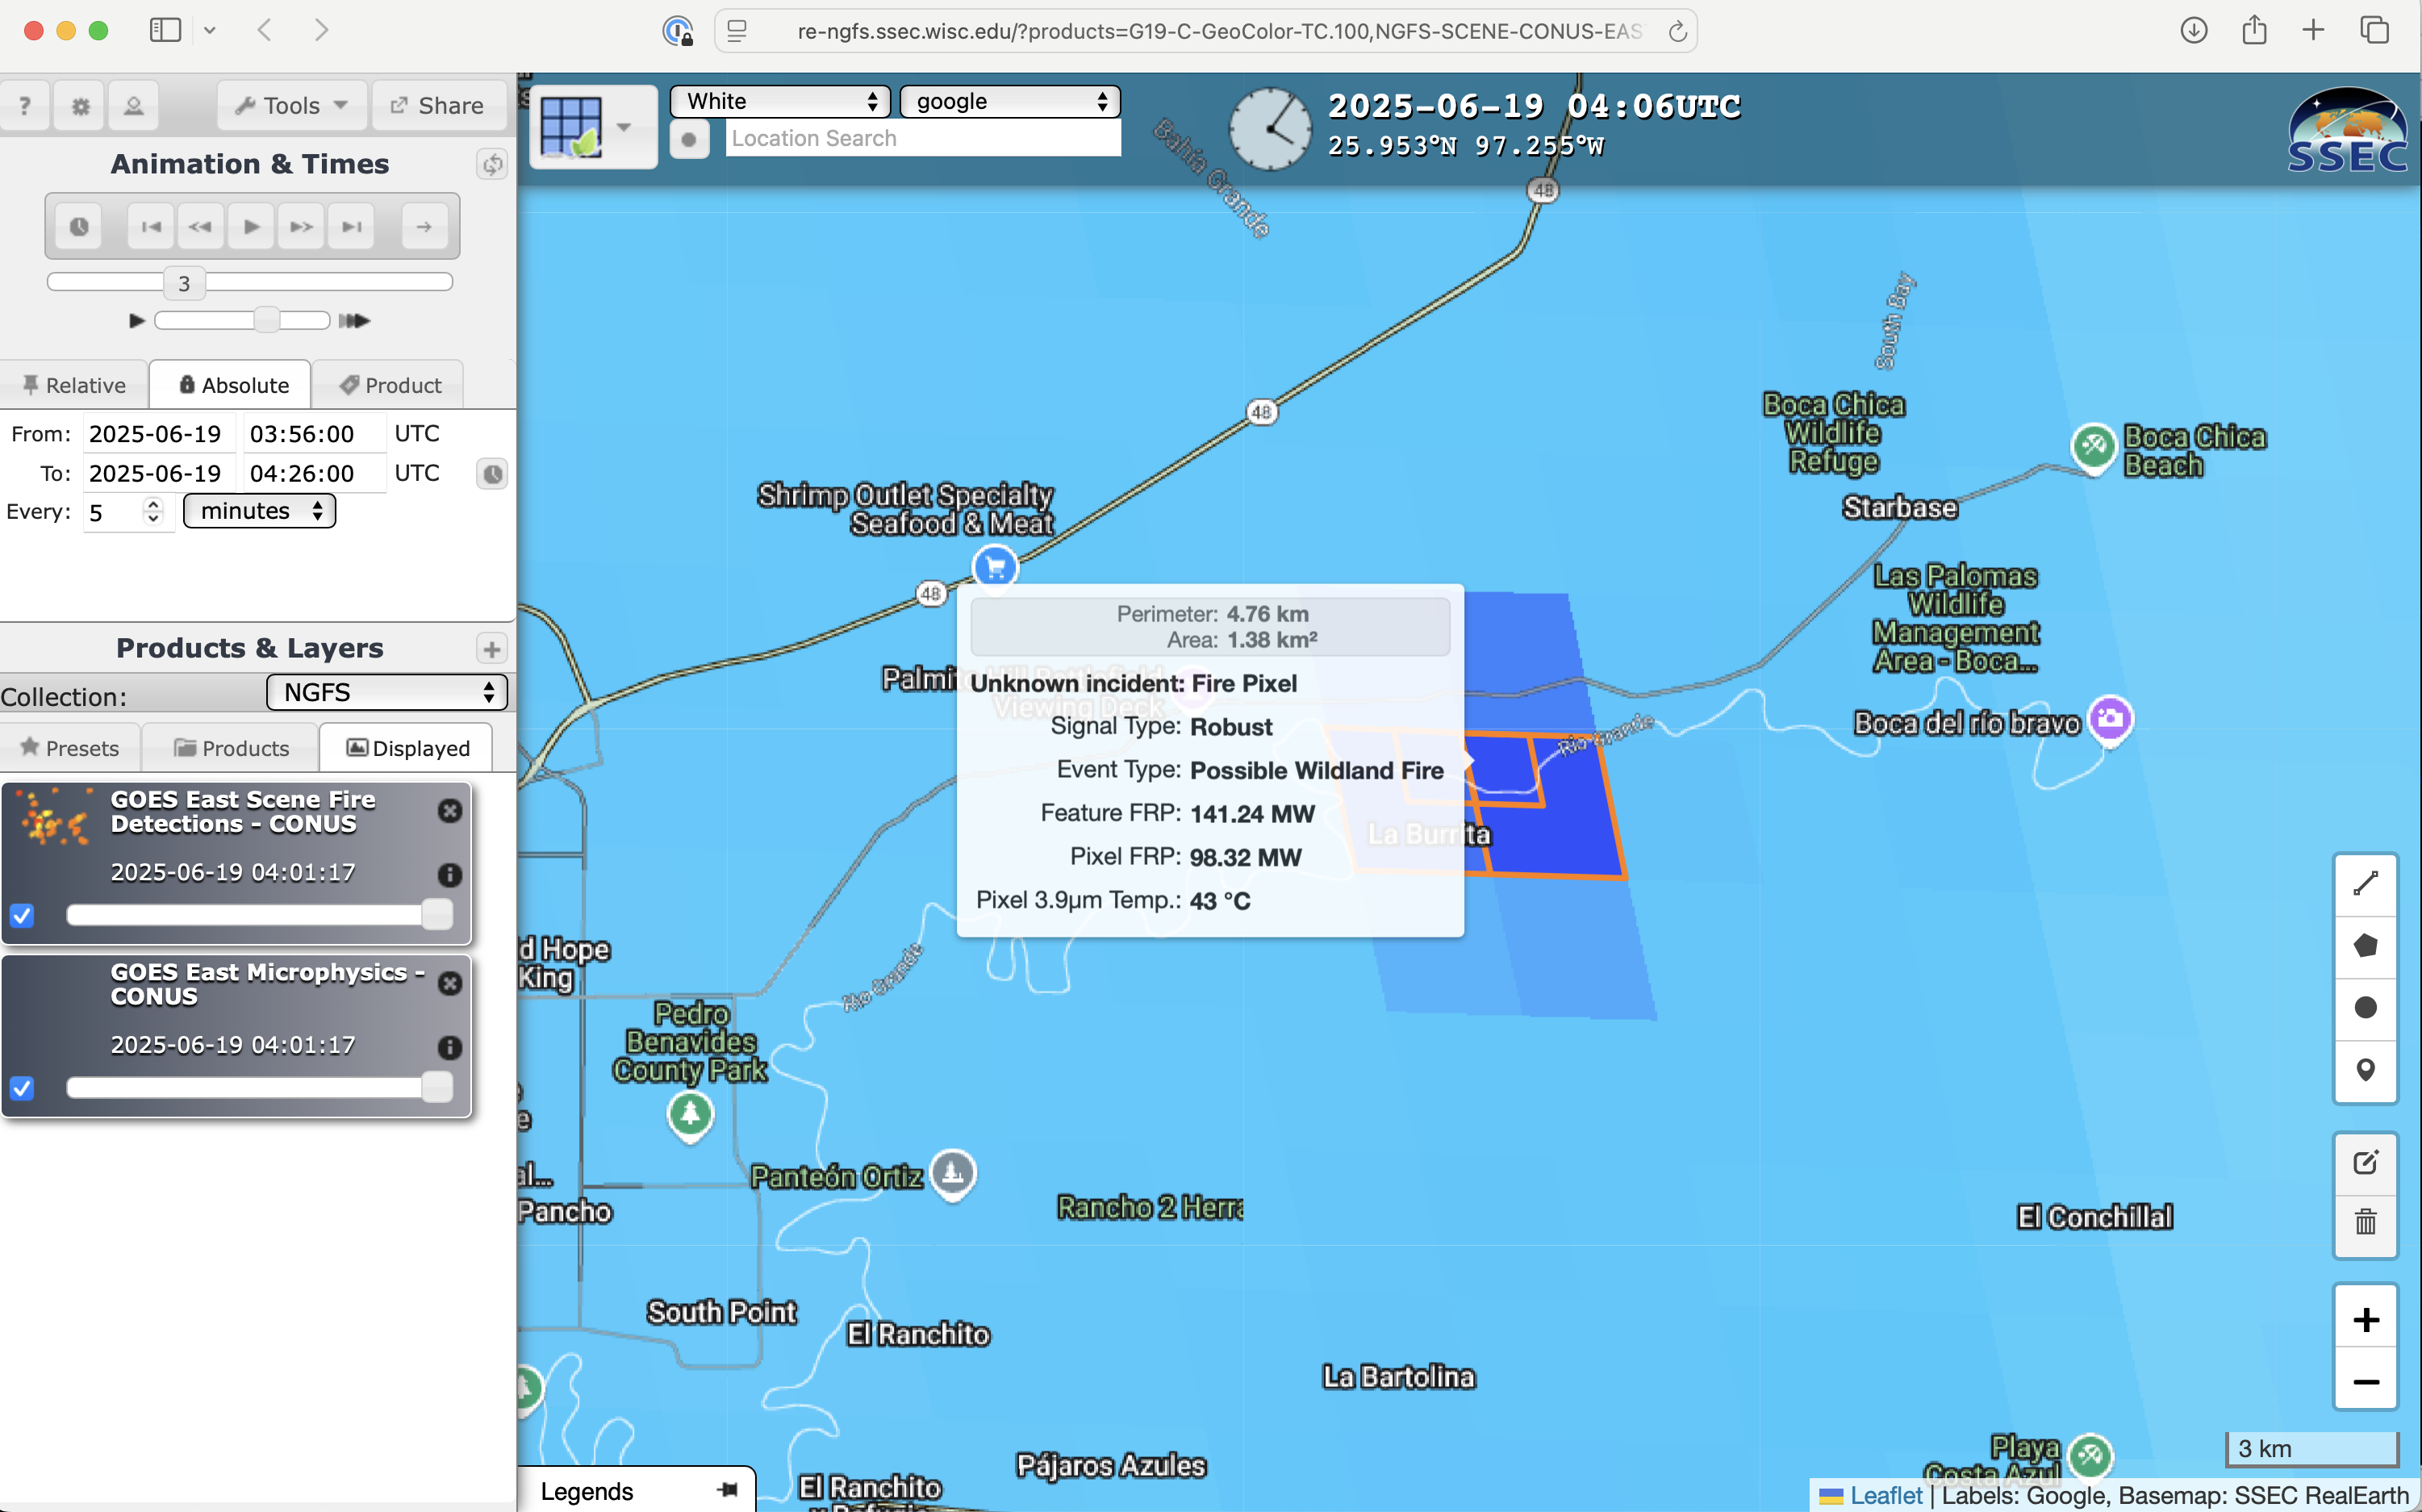
Task: Click the frame slider handle showing 3
Action: [x=184, y=283]
